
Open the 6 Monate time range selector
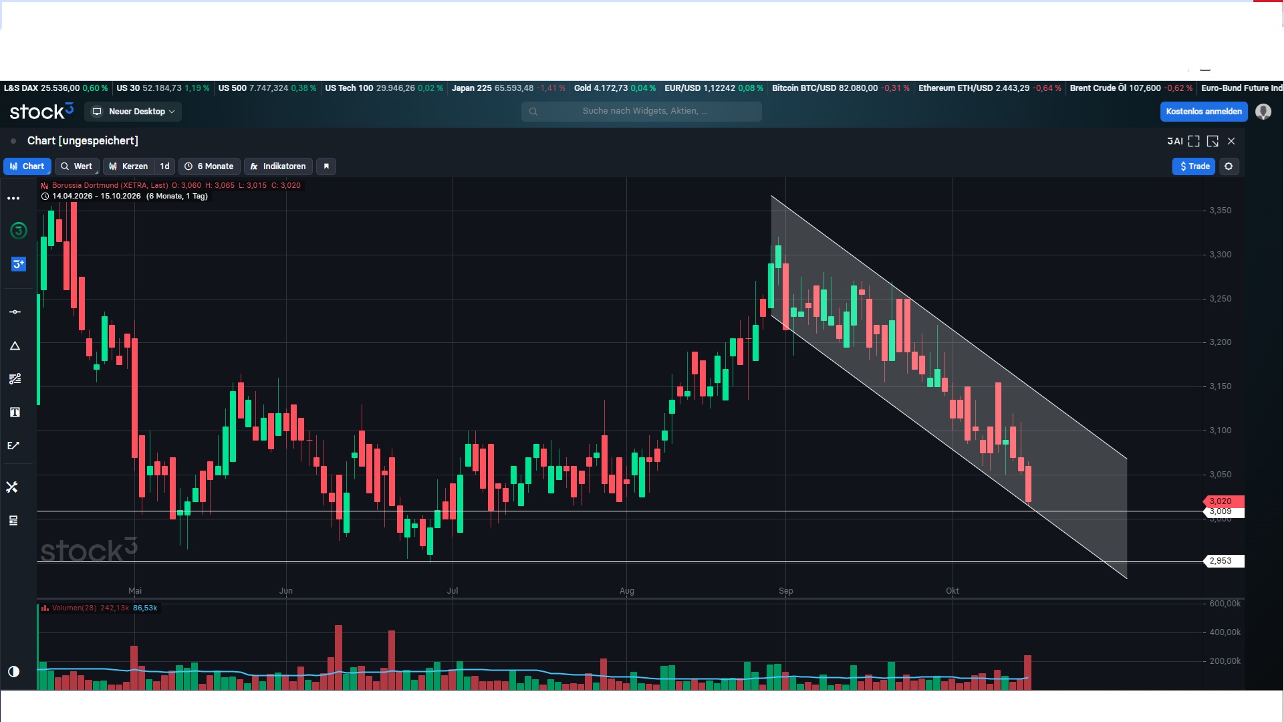(209, 166)
